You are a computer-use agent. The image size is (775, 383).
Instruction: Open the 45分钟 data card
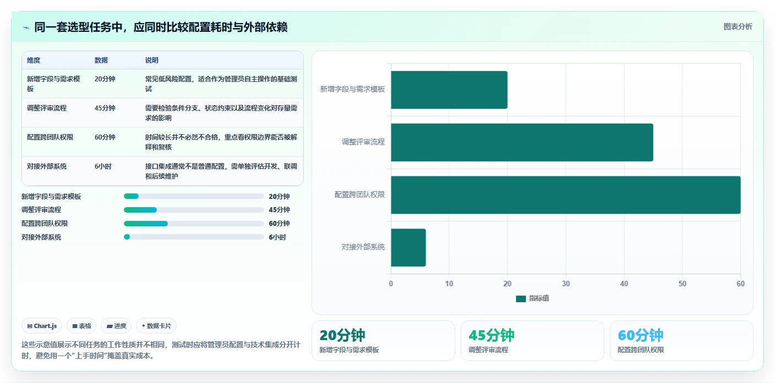pyautogui.click(x=532, y=341)
